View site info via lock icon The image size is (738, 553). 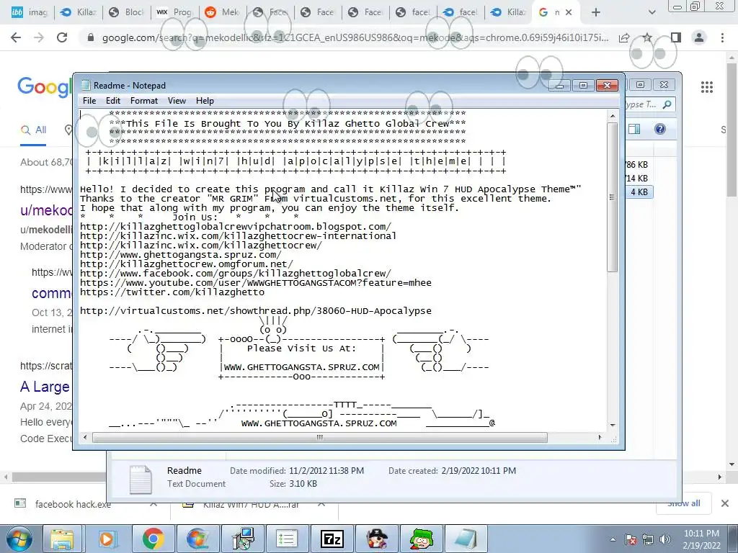91,37
